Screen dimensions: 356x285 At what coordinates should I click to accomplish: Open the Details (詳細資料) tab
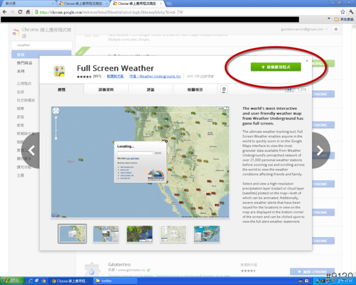[106, 90]
